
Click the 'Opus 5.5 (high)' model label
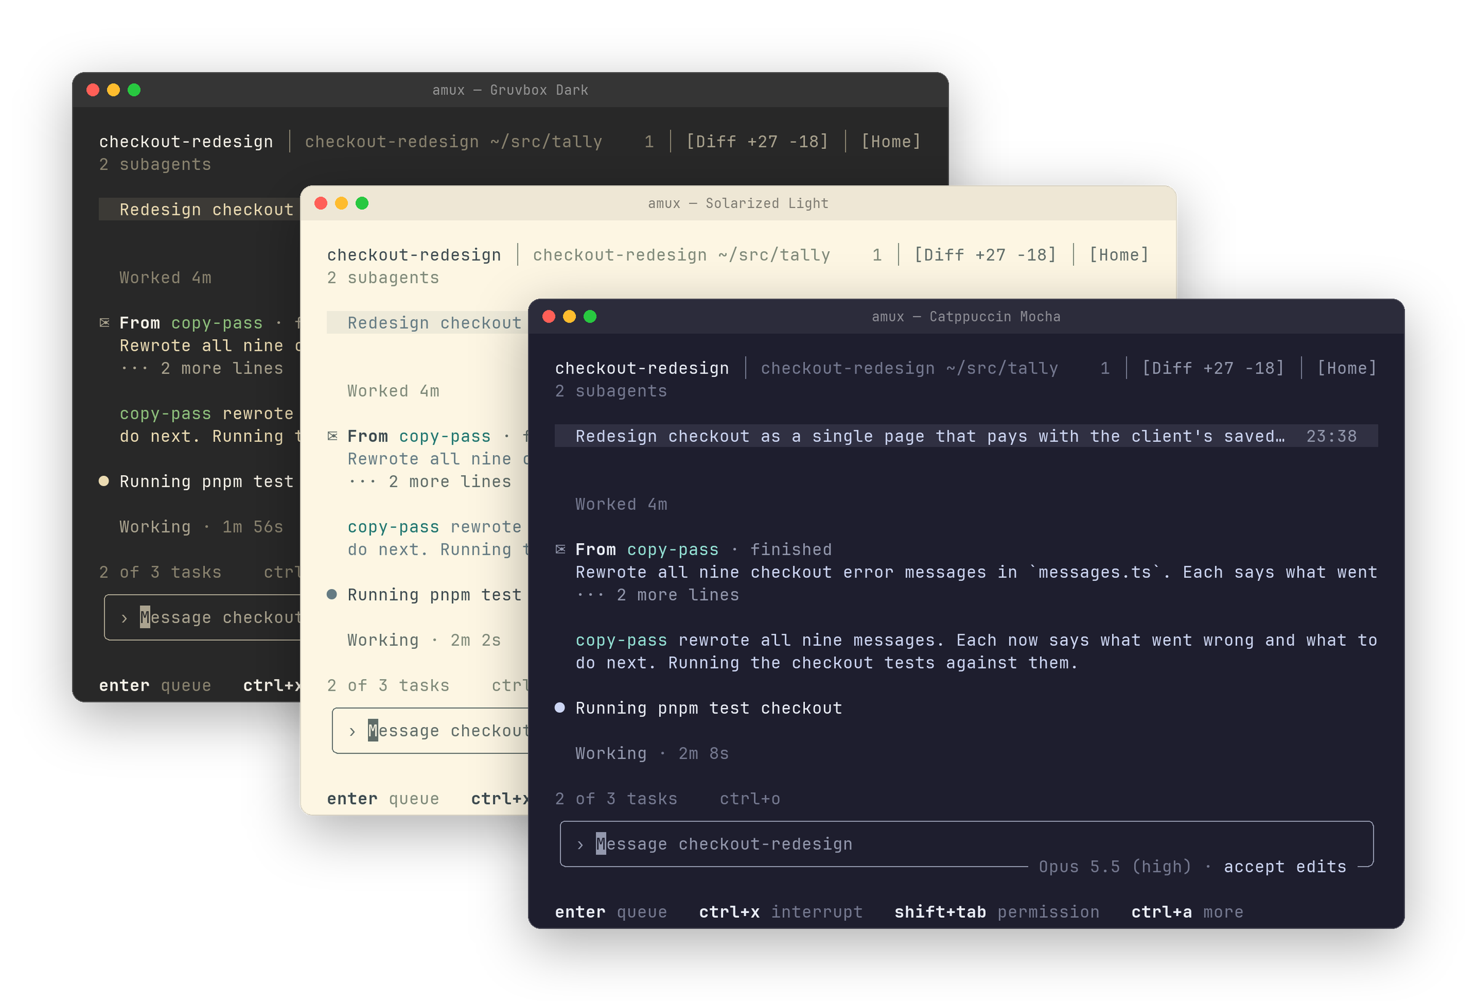point(1114,867)
